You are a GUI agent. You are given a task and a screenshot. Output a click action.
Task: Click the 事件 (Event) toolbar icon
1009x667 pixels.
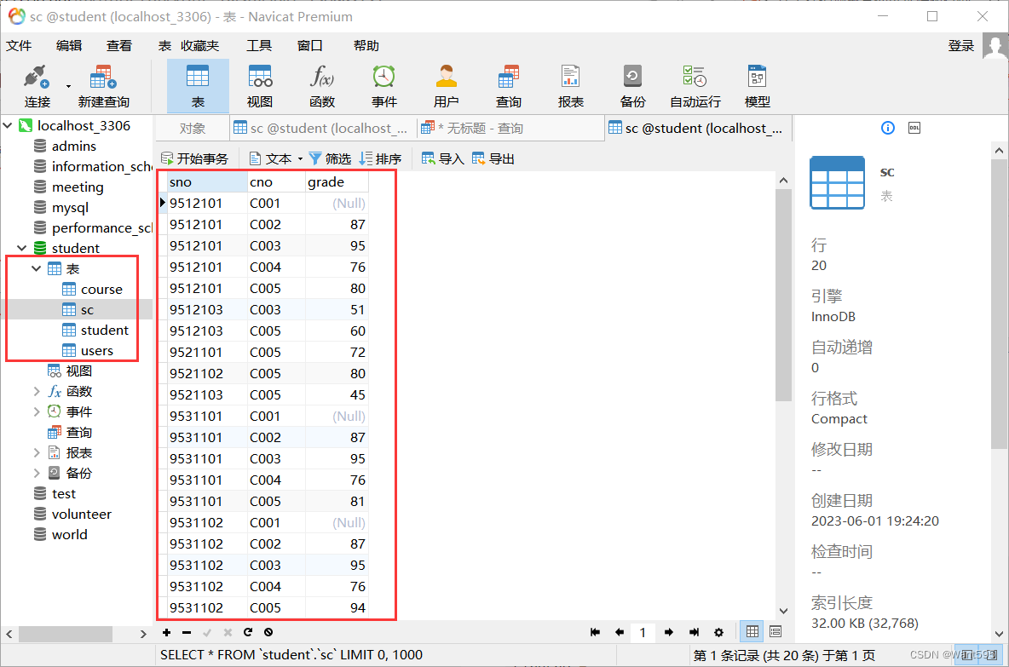click(383, 84)
